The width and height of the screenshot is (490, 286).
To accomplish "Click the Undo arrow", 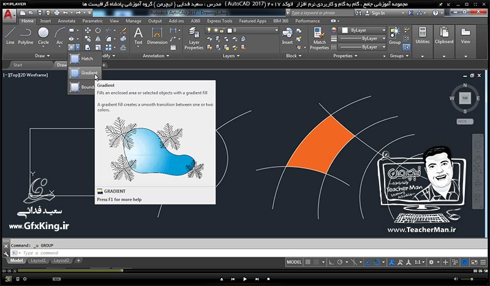I will click(65, 13).
